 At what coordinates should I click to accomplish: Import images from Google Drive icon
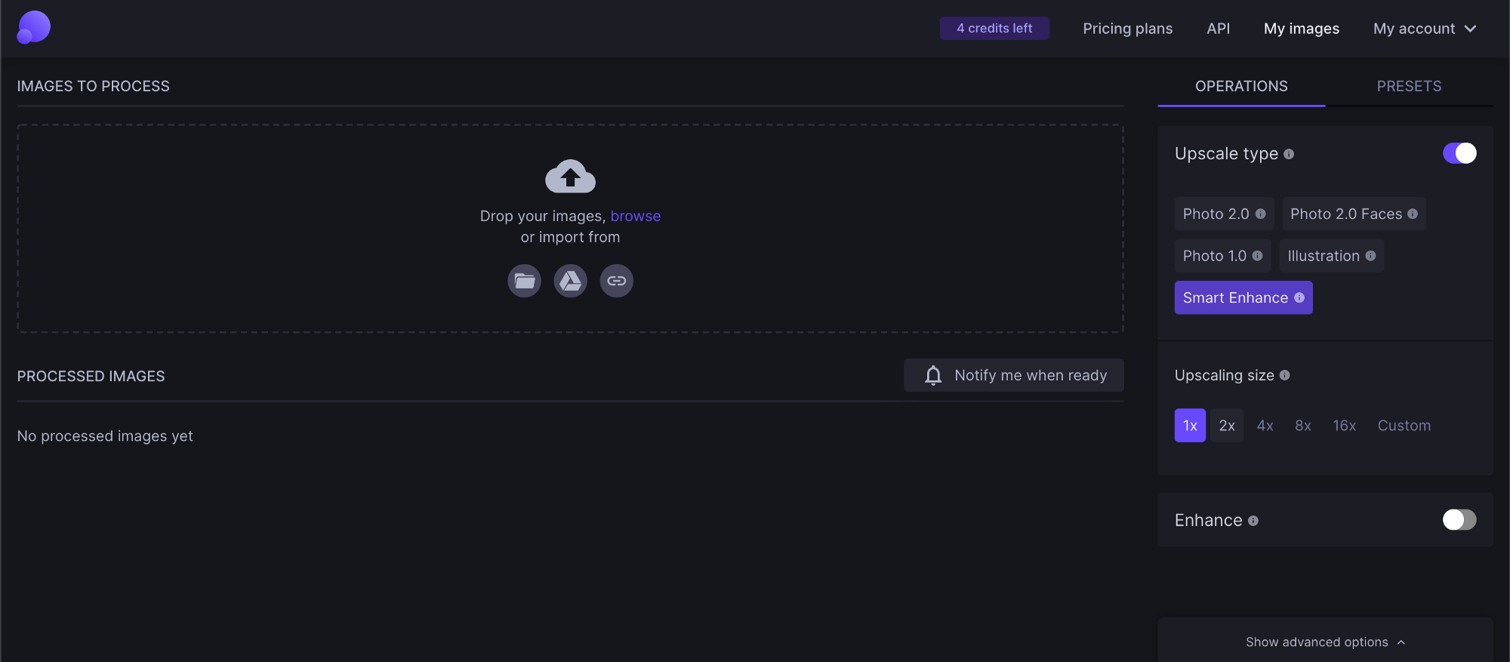pyautogui.click(x=570, y=281)
